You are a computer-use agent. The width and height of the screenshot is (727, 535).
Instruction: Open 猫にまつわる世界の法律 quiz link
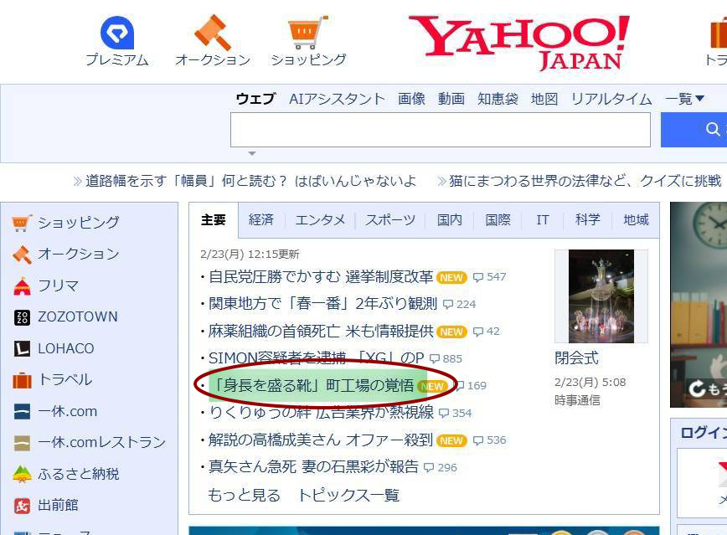[585, 181]
